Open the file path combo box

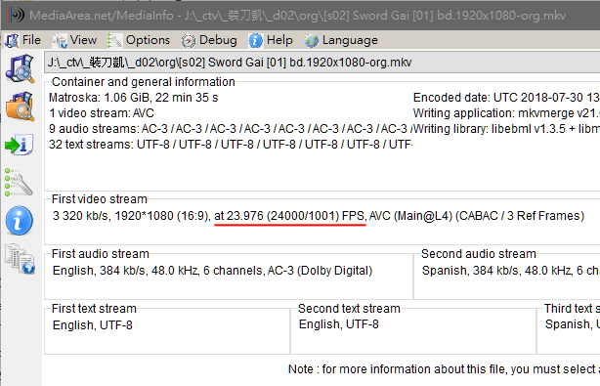322,63
